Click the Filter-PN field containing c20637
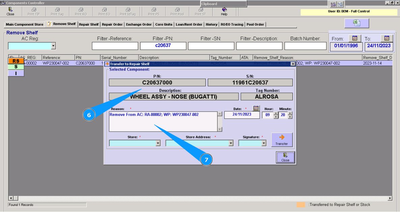This screenshot has width=400, height=212. pos(163,46)
